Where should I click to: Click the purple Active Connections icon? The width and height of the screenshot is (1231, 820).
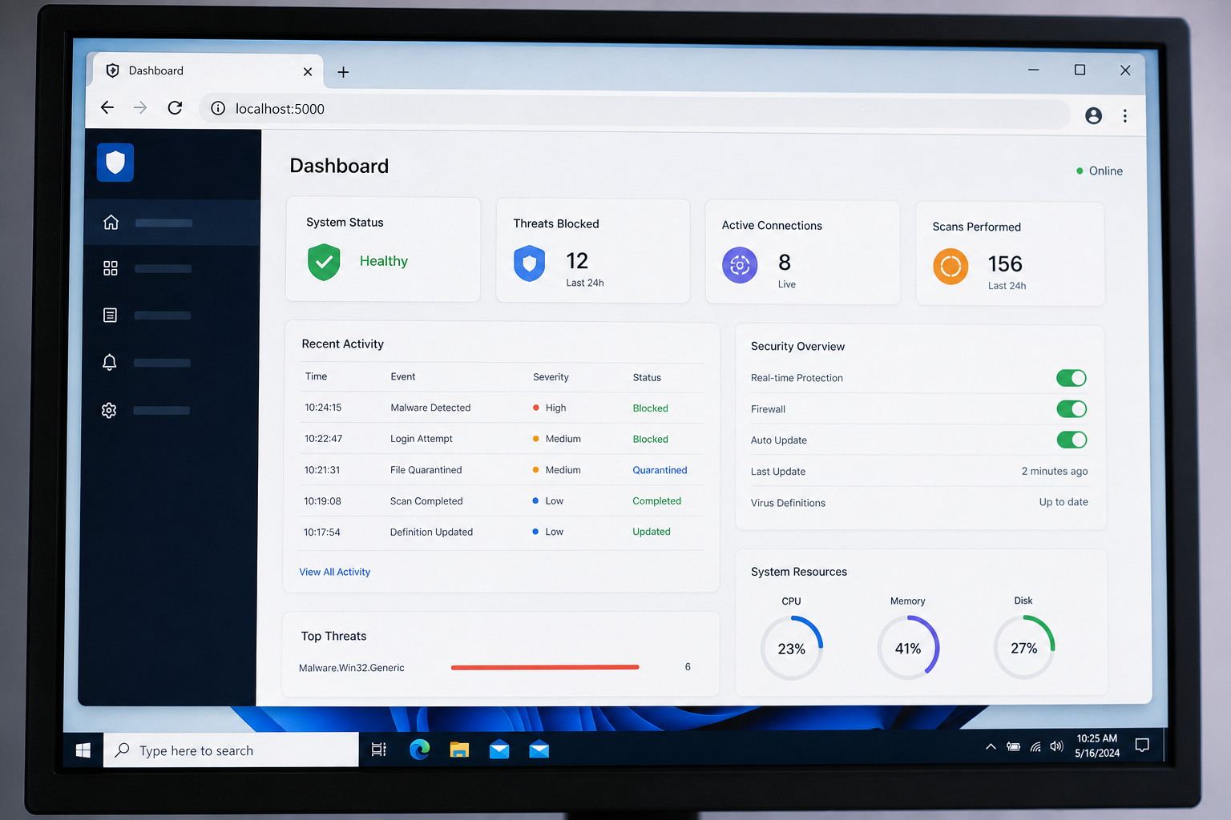point(740,265)
